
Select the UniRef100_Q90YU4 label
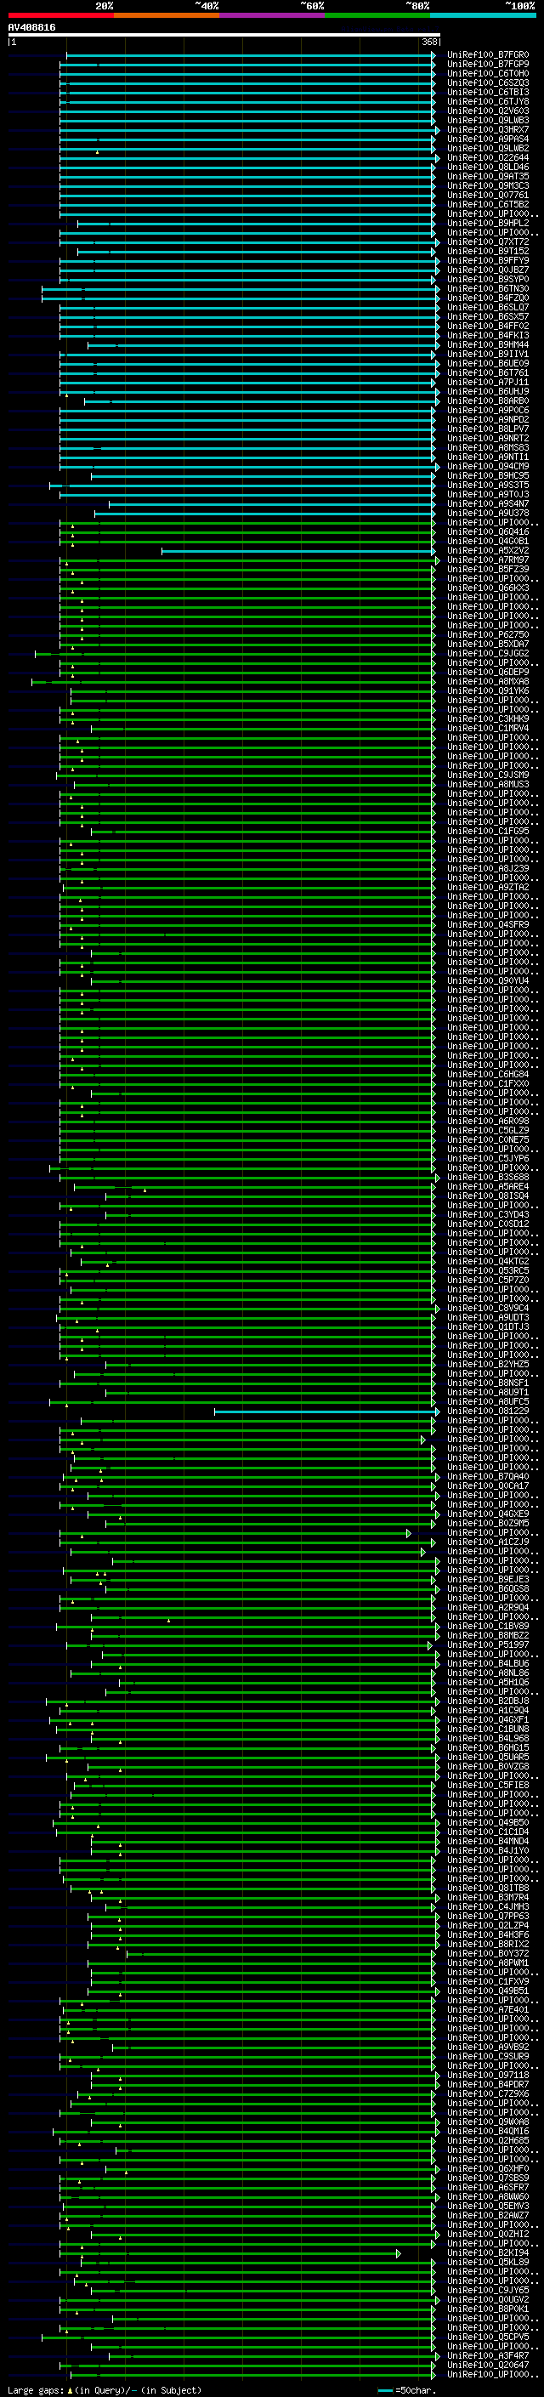pos(488,980)
